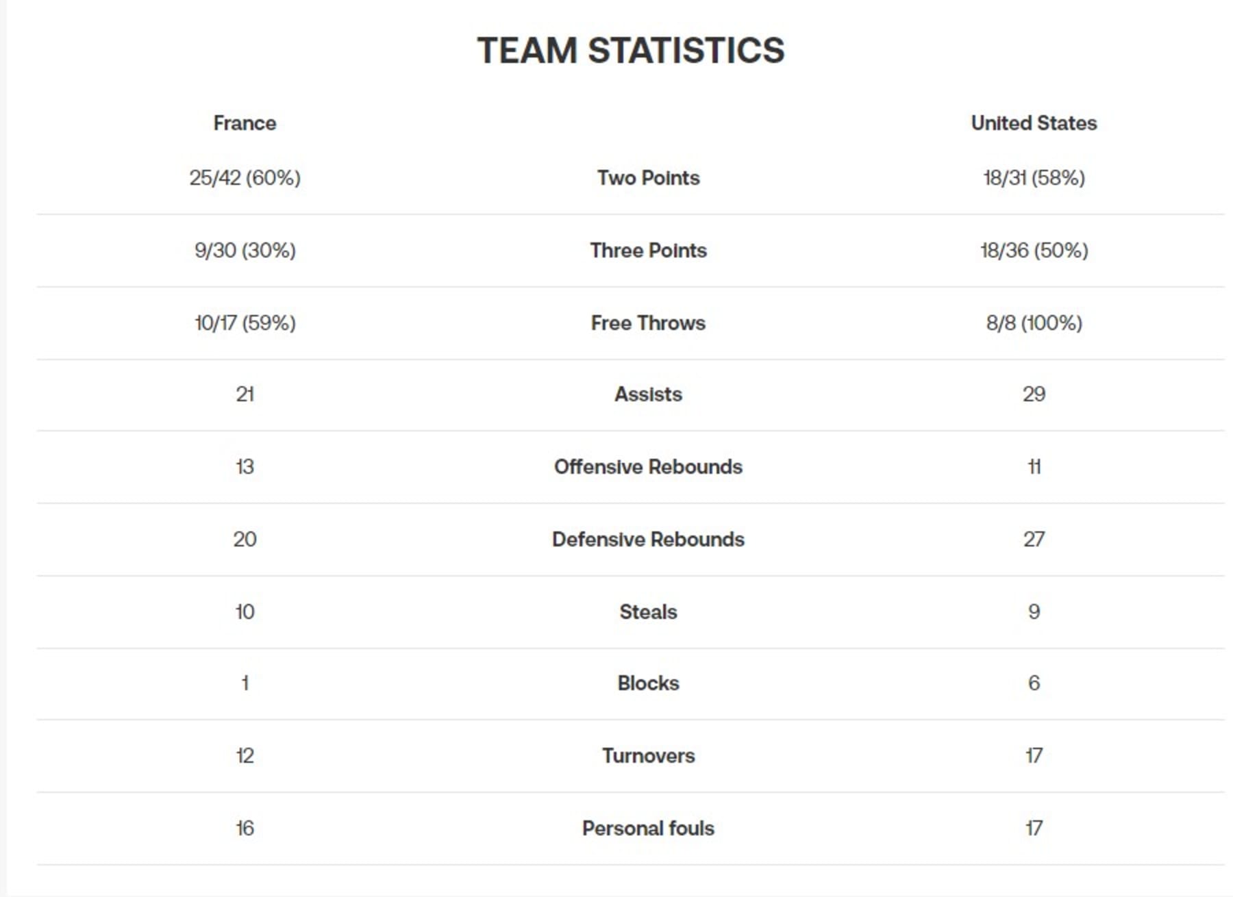
Task: Select the France column header
Action: 245,123
